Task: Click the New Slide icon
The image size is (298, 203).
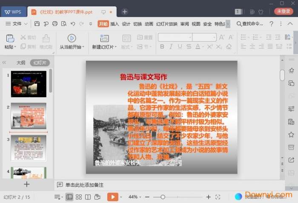Action: click(104, 39)
